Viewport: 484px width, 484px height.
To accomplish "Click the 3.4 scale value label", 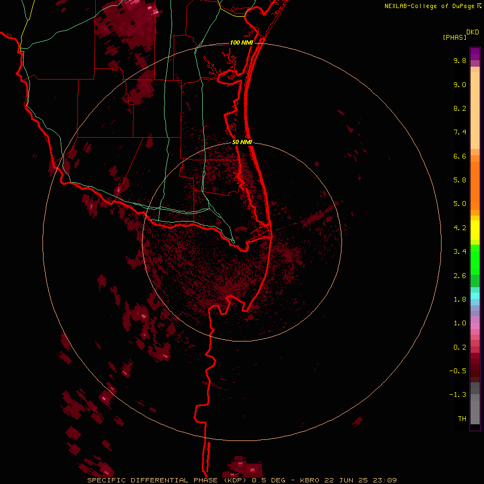I will click(460, 252).
